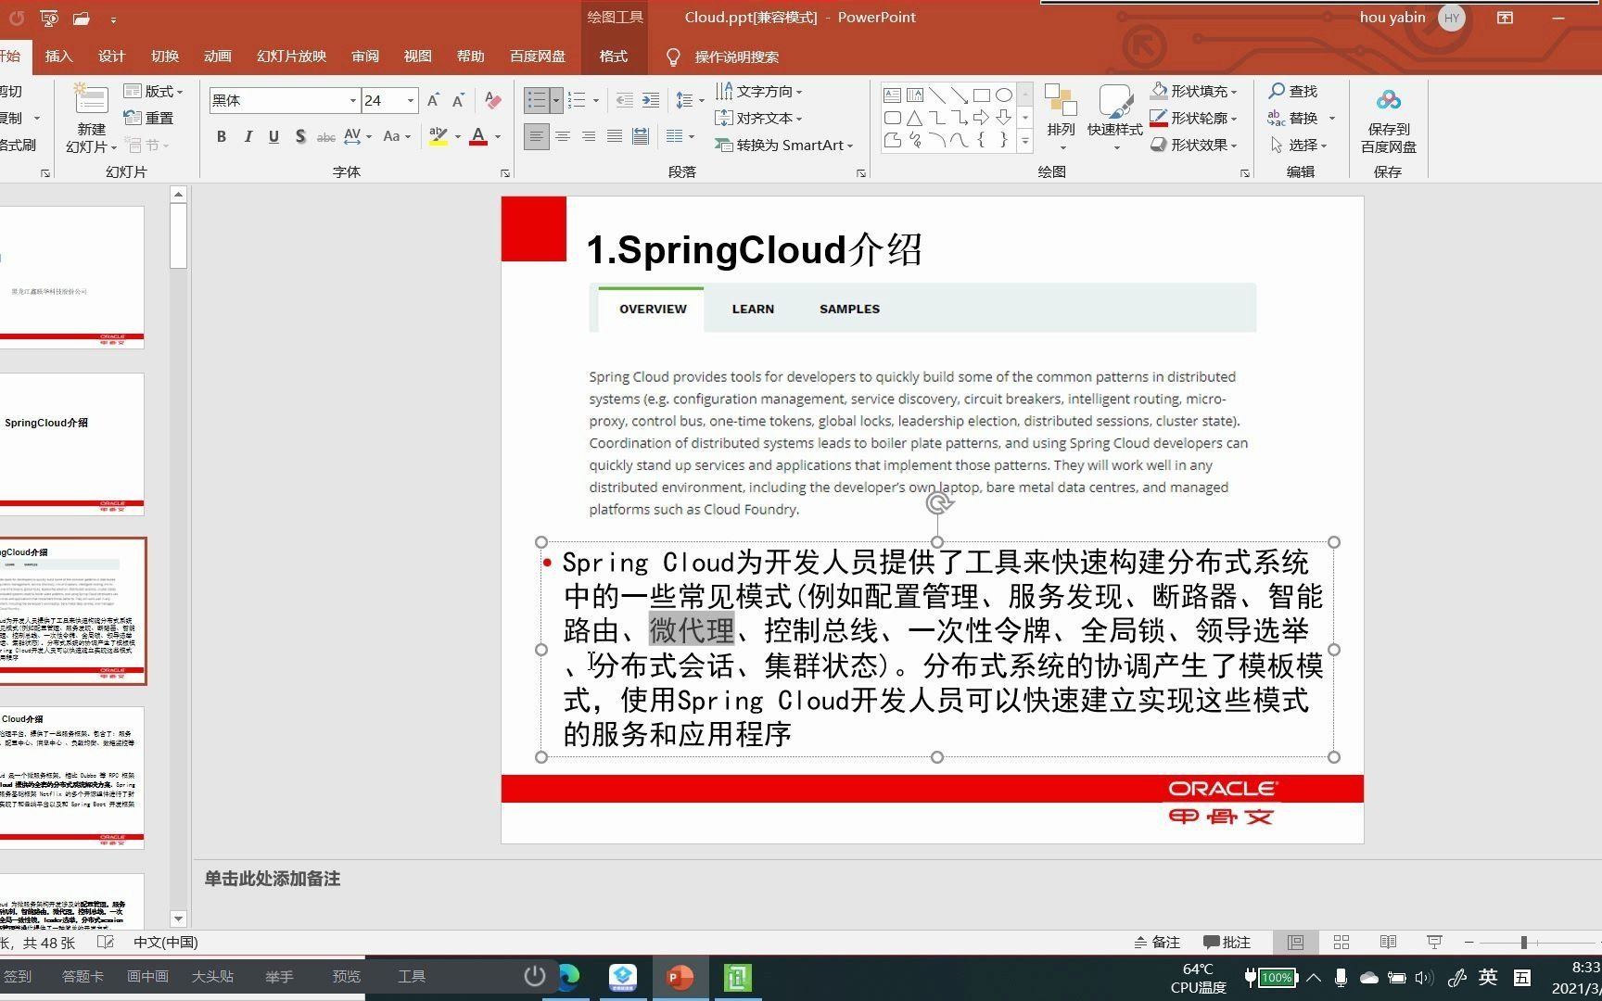Open the Transitions ribbon tab
The image size is (1602, 1001).
click(165, 57)
